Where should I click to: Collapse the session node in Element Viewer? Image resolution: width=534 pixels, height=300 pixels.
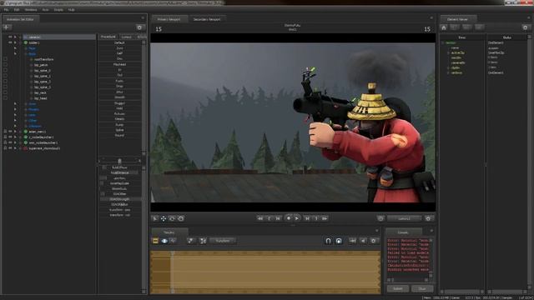click(443, 42)
